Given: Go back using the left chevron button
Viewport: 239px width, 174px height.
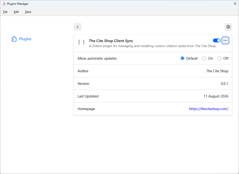Looking at the screenshot, I should [77, 27].
